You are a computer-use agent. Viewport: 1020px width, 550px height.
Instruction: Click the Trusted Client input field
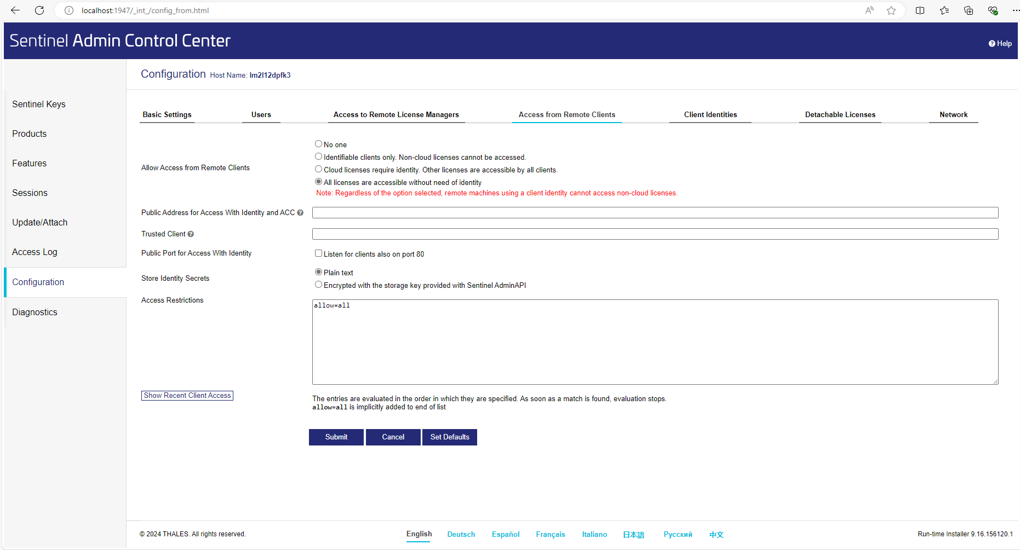click(655, 234)
